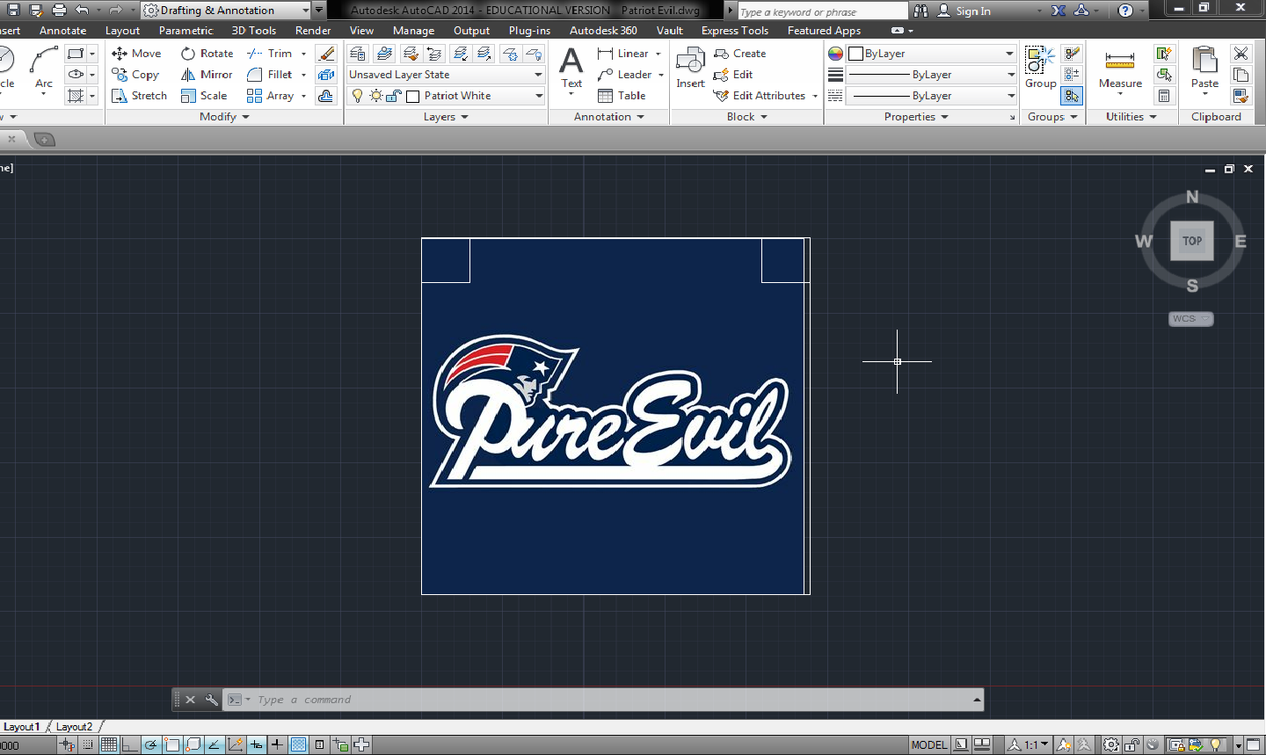Click Edit block
This screenshot has width=1266, height=755.
pos(733,75)
